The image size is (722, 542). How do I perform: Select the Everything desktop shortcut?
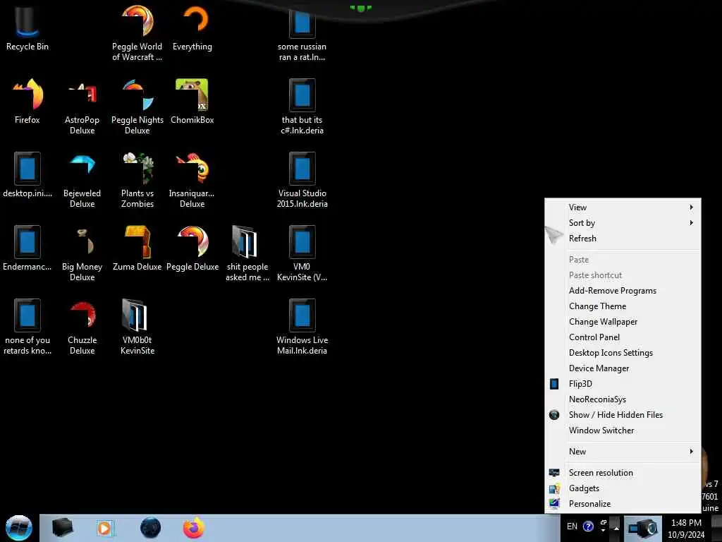192,28
